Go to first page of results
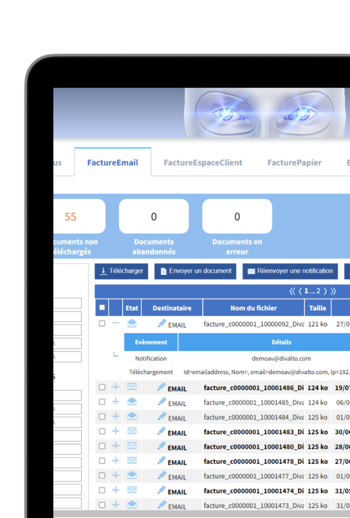The height and width of the screenshot is (518, 350). point(292,291)
